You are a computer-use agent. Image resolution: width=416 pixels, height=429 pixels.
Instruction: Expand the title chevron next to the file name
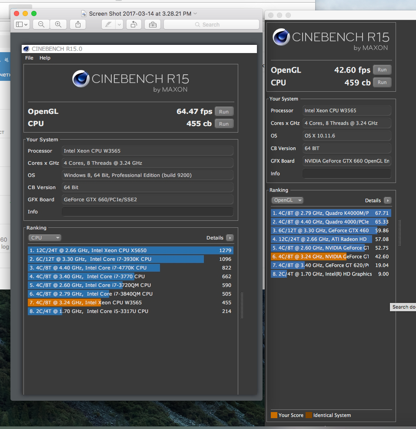tap(195, 13)
